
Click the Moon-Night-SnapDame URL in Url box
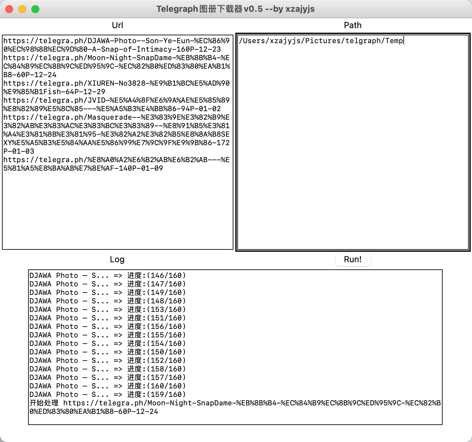117,66
